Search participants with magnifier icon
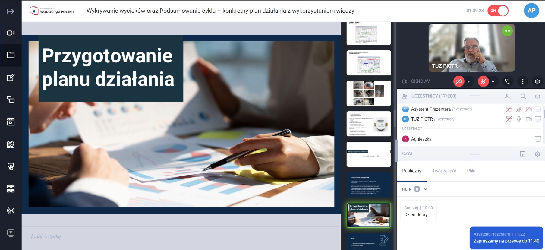This screenshot has height=250, width=545. pos(523,96)
